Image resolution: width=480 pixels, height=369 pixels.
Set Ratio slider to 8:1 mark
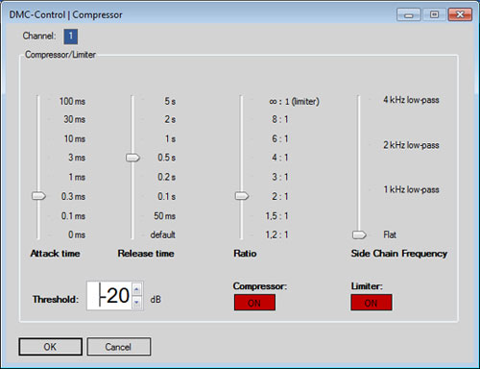241,119
